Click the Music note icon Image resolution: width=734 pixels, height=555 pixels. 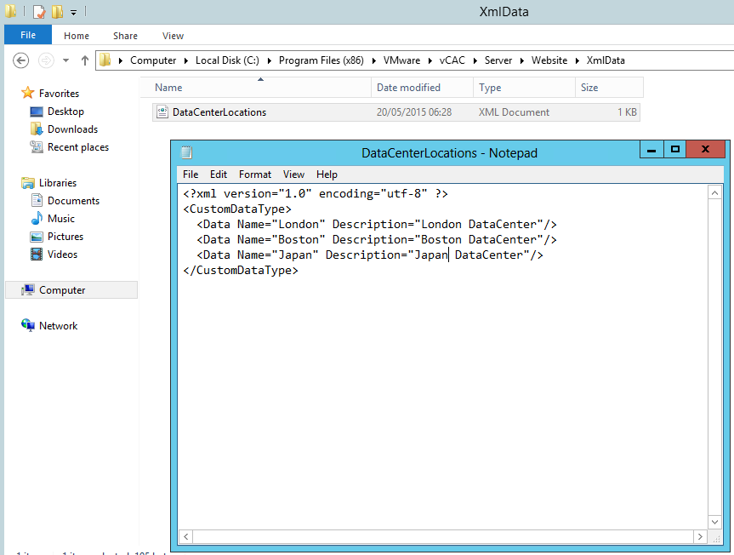[x=37, y=218]
